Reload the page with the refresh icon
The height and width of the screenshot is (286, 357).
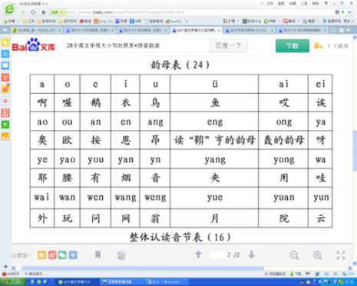pos(33,12)
